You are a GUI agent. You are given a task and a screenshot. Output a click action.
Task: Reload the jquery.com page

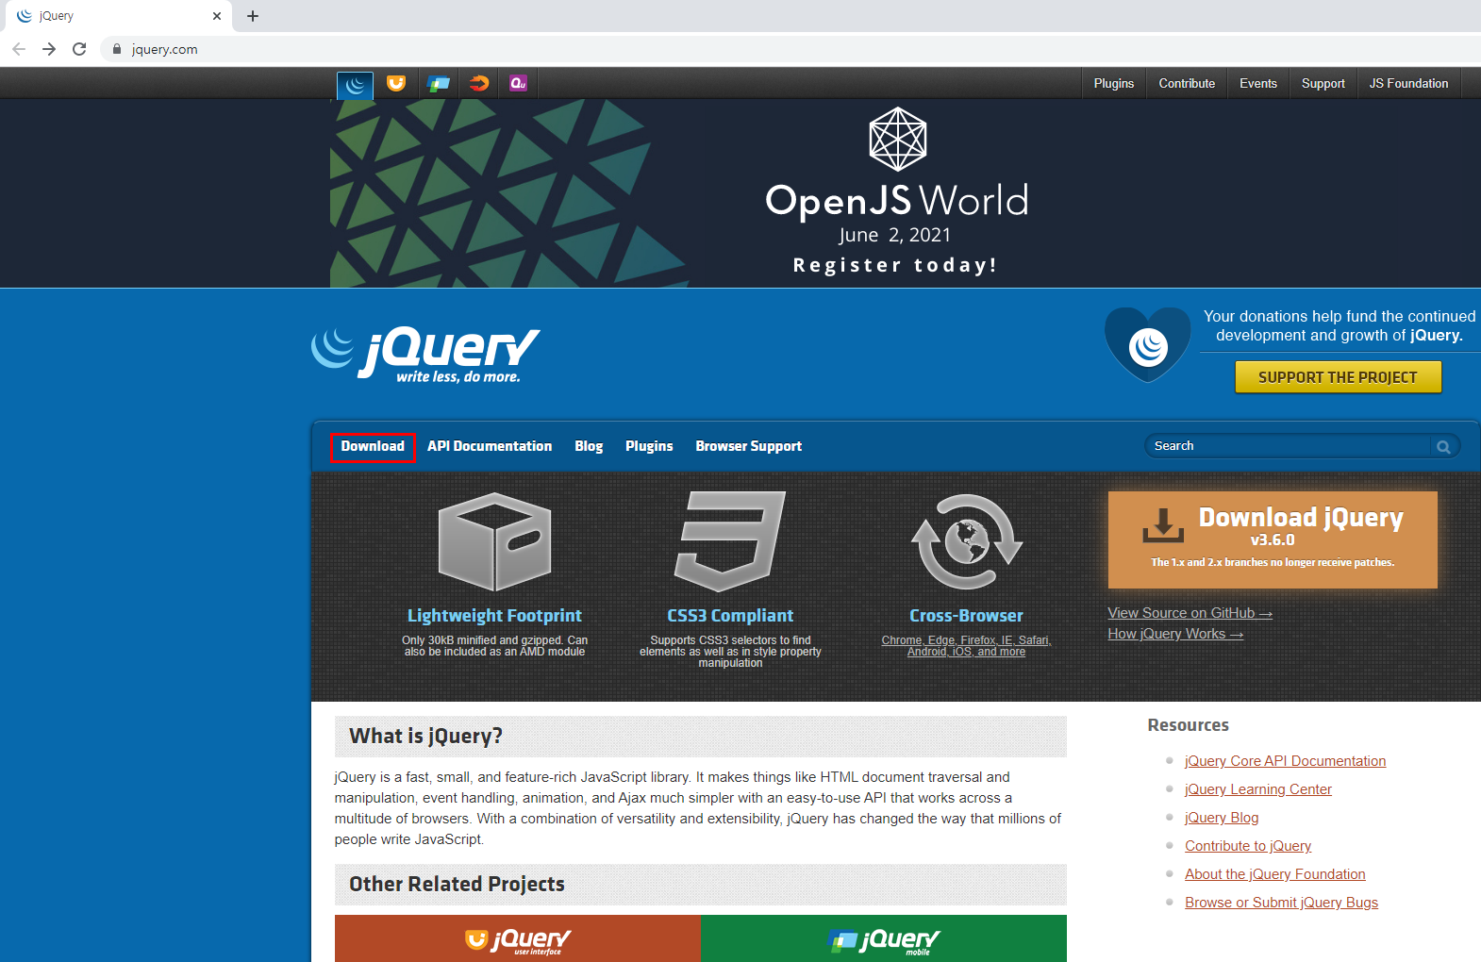tap(79, 49)
